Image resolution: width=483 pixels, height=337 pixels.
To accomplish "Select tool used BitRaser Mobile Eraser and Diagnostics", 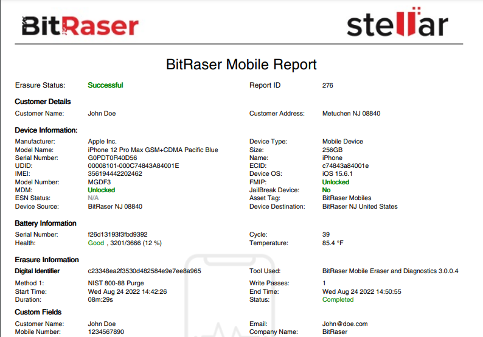I will pos(391,271).
